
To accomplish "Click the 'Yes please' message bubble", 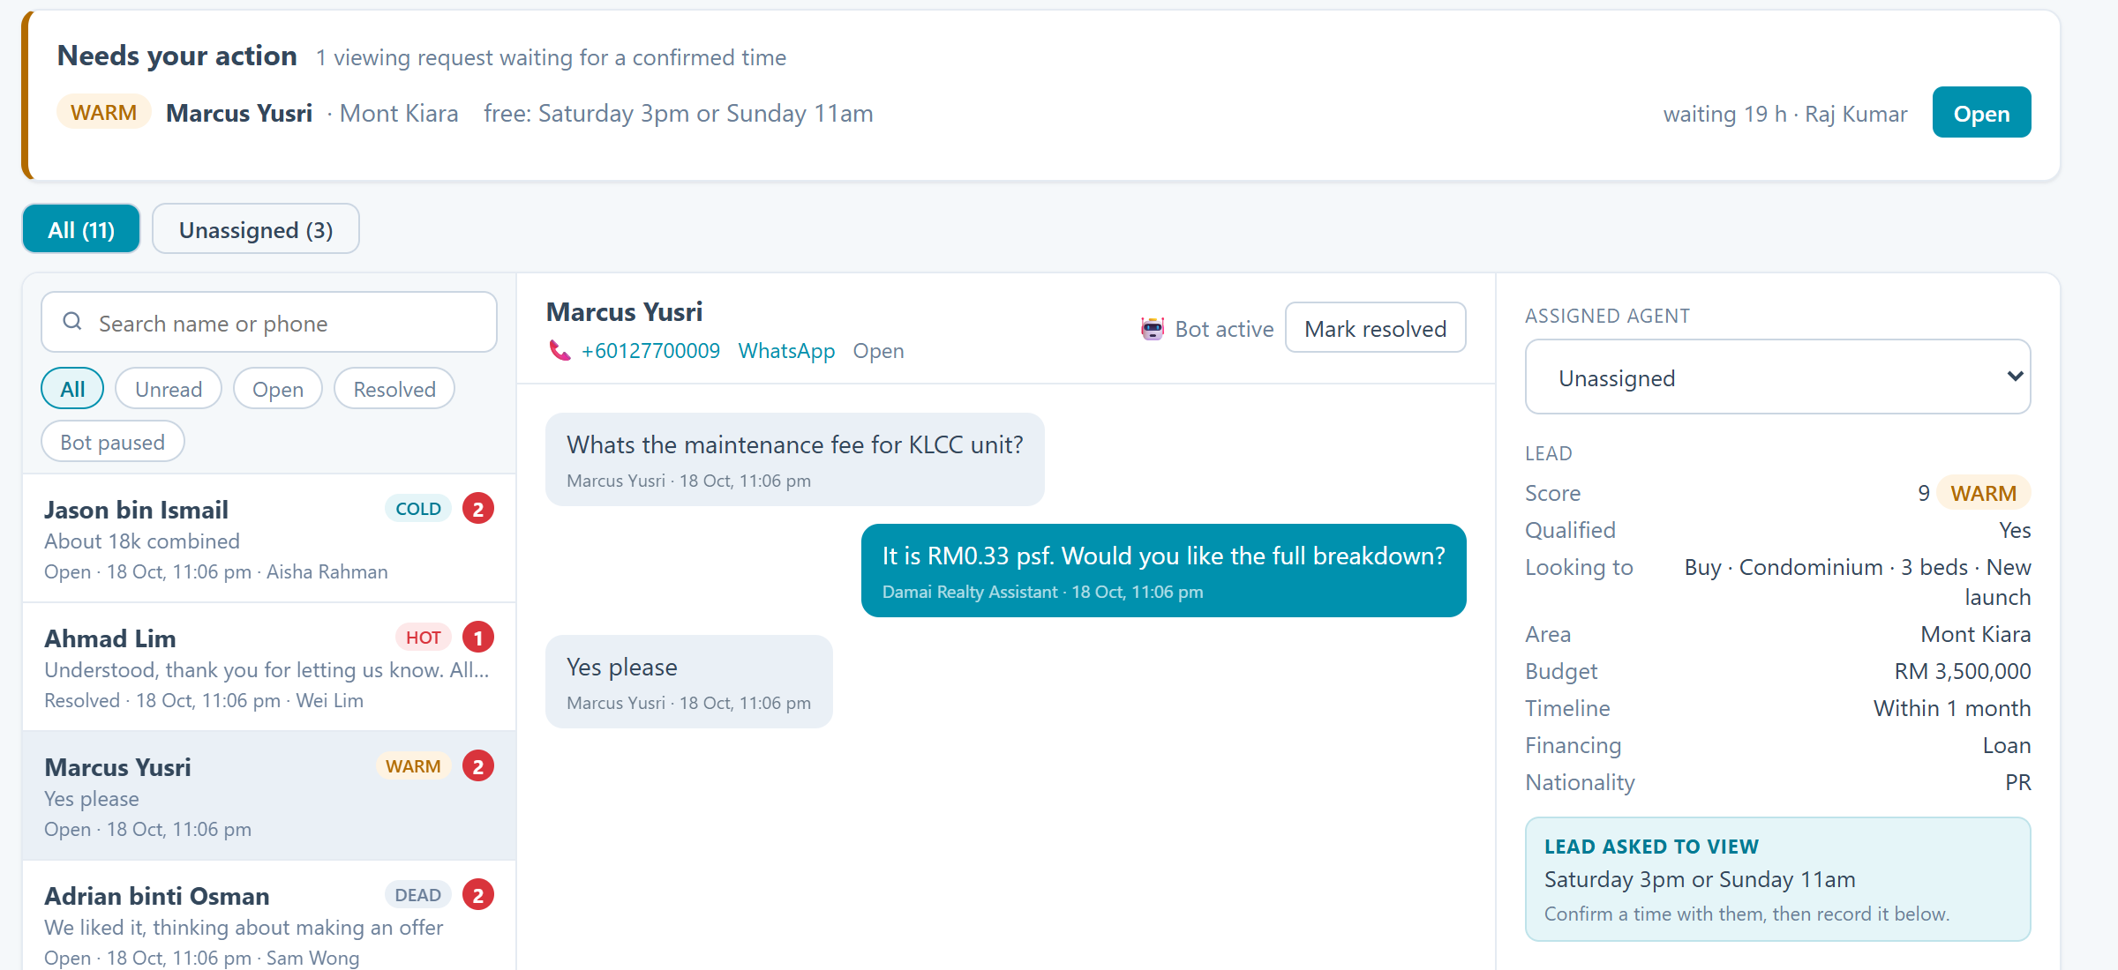I will coord(689,682).
